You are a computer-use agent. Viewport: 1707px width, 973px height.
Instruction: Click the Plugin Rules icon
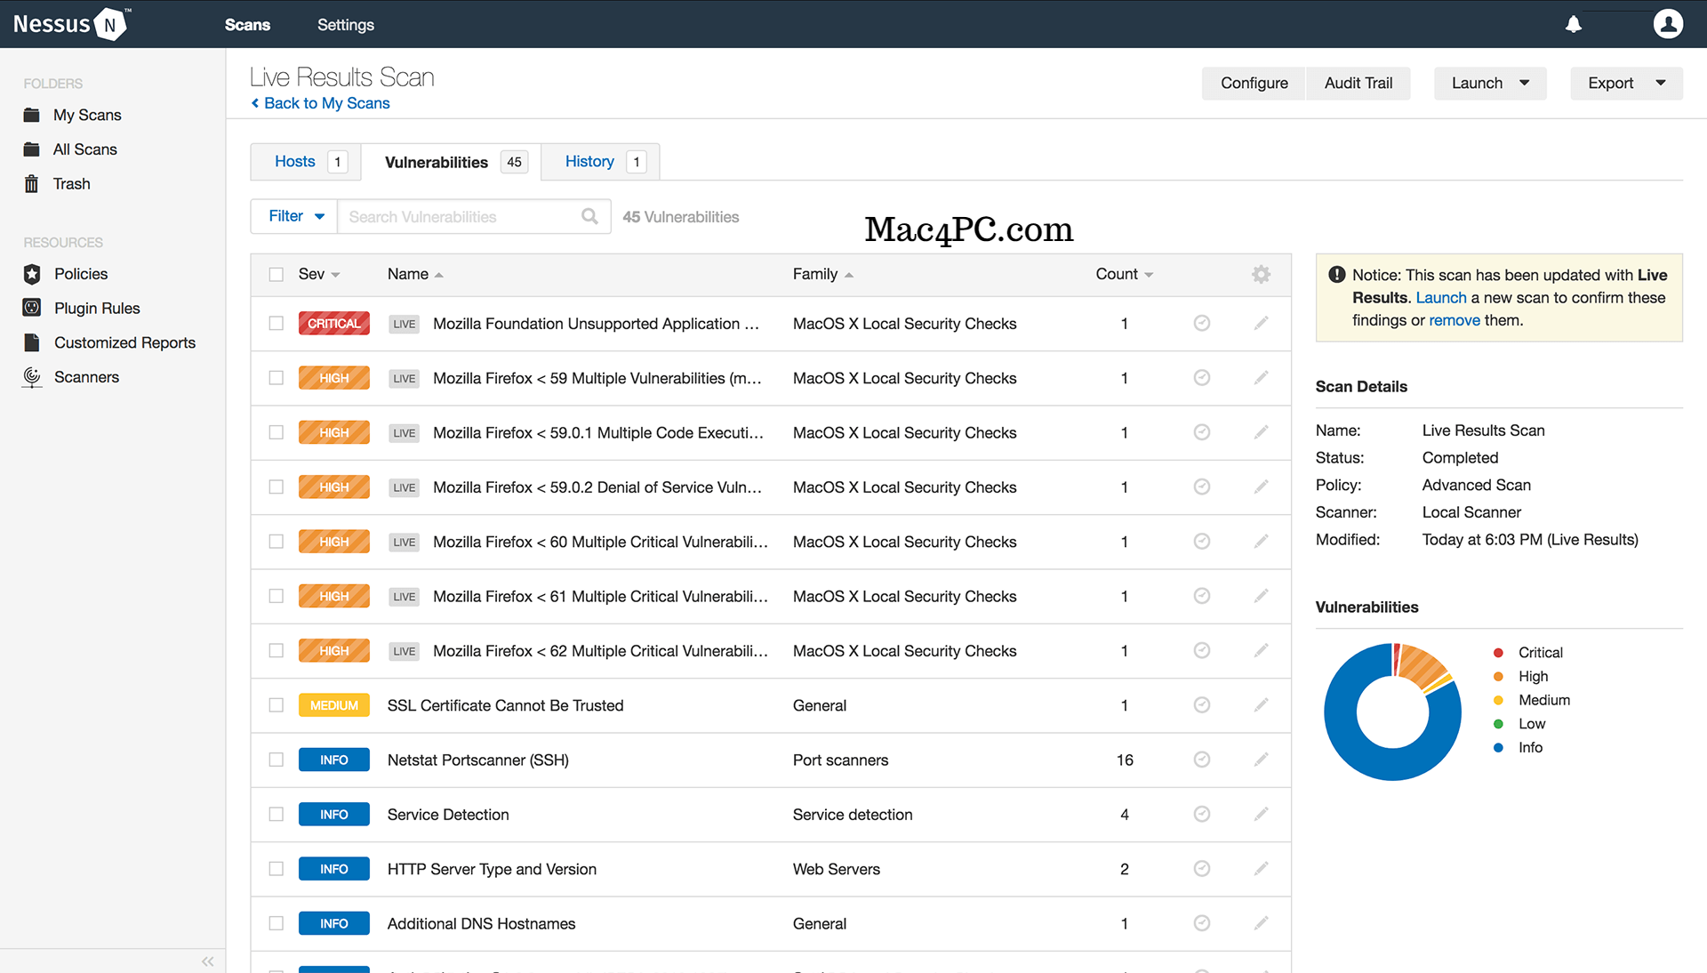[32, 308]
